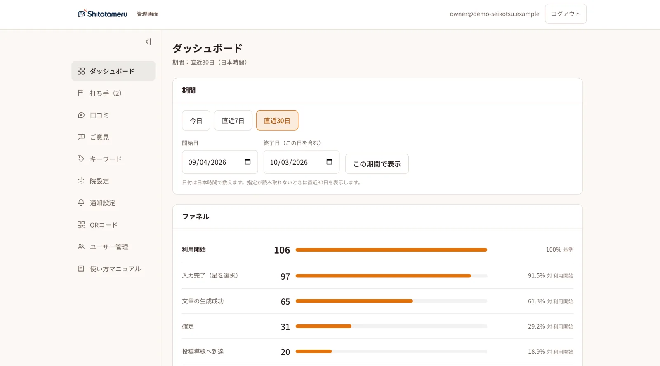The width and height of the screenshot is (660, 366).
Task: Click the 文章の生成成功 funnel bar
Action: coord(391,301)
